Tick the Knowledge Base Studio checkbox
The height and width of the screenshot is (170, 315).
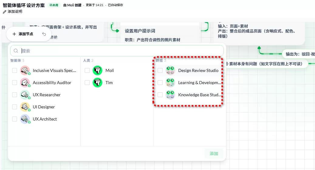click(x=160, y=95)
